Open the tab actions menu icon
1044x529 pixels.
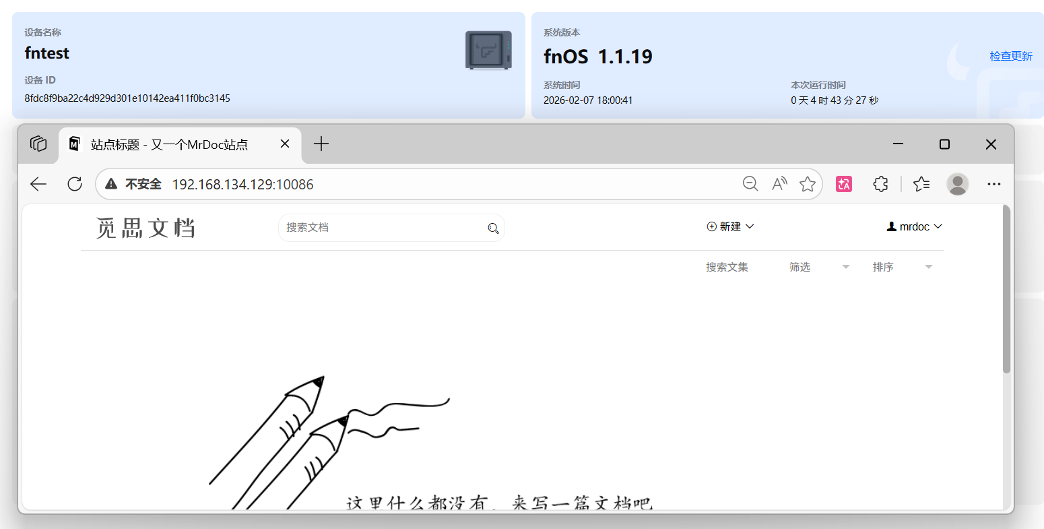click(38, 144)
